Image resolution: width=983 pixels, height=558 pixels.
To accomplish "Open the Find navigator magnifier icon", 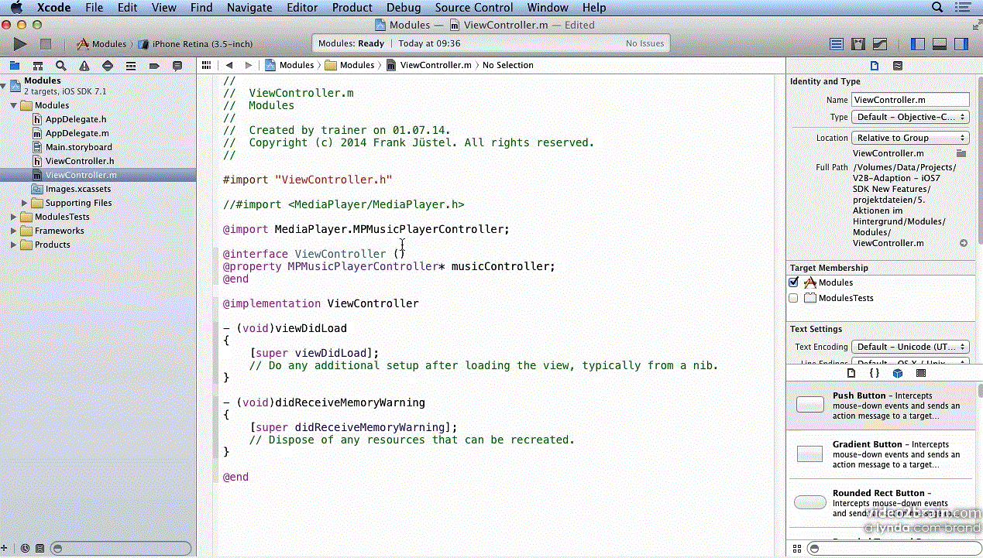I will pos(61,66).
